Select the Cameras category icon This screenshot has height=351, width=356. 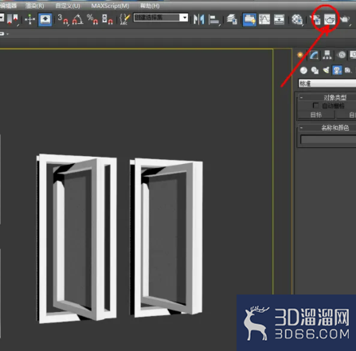point(337,70)
